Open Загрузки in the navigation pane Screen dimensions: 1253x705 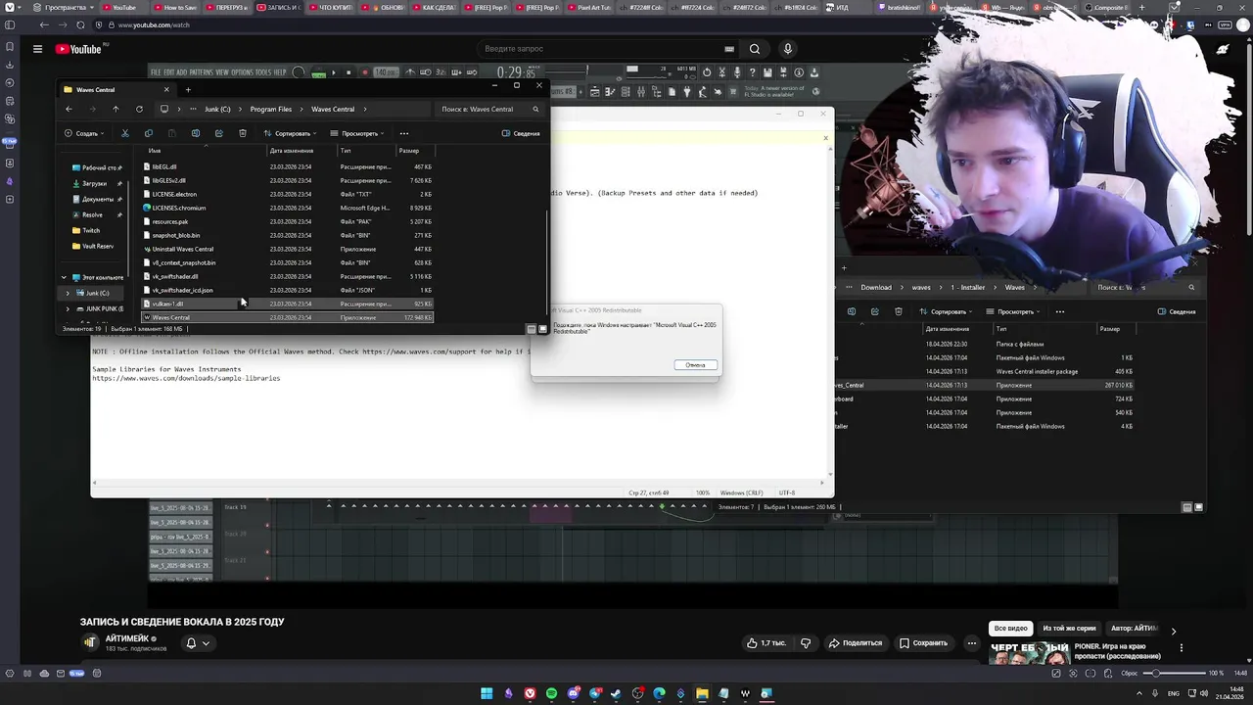point(94,183)
